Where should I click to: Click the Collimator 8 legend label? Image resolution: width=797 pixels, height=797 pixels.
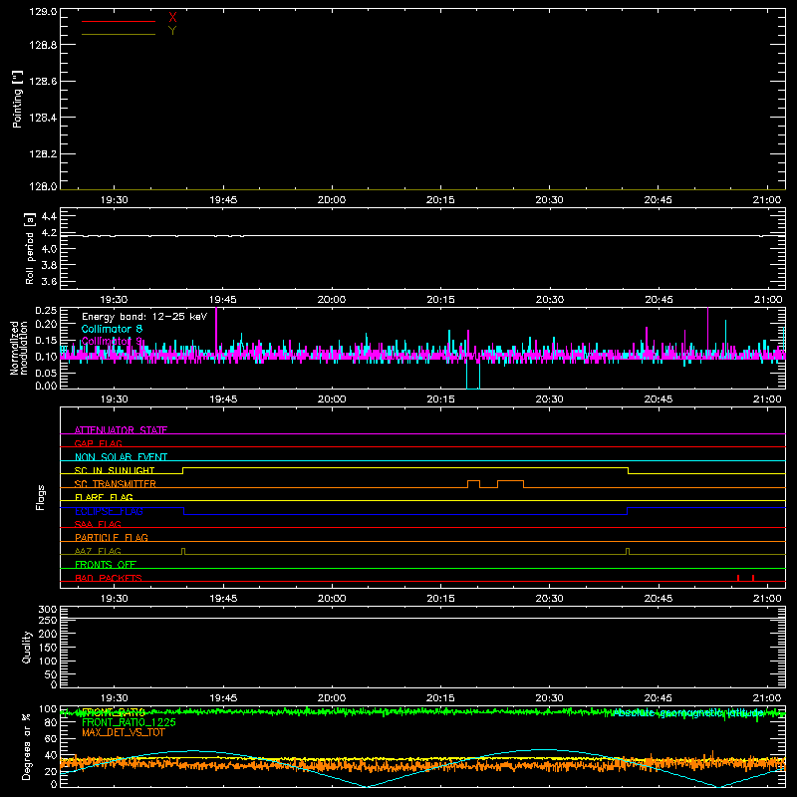tap(112, 329)
